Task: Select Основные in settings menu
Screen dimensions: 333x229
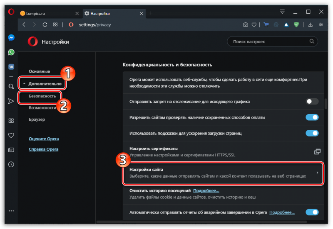Action: (x=40, y=71)
